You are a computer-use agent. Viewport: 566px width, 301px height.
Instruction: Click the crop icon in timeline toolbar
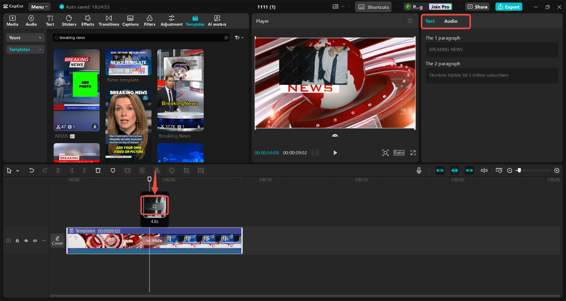(186, 170)
